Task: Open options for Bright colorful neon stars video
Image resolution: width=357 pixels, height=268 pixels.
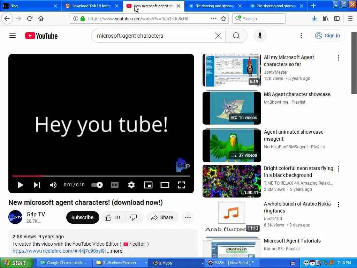Action: coord(339,169)
